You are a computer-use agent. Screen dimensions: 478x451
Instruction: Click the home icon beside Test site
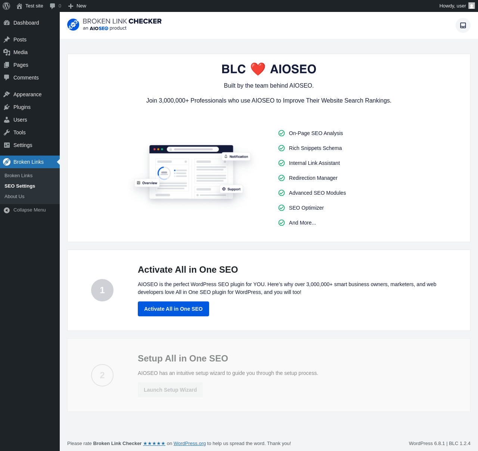coord(19,6)
